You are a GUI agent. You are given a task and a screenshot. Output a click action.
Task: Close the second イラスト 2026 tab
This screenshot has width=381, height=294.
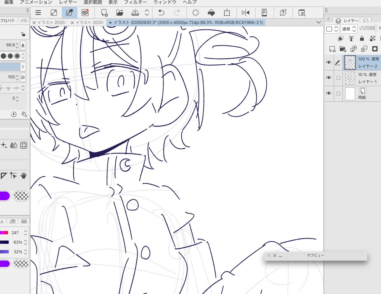tap(72, 23)
